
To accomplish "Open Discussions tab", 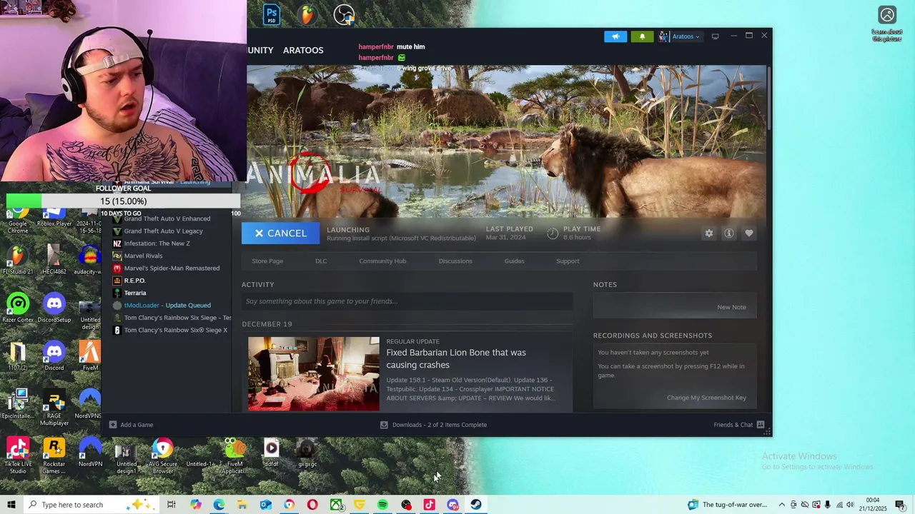I will coord(455,261).
